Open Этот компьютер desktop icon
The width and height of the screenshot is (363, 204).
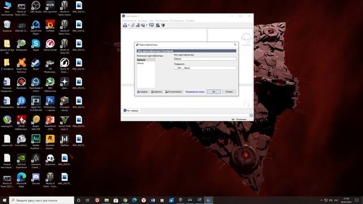(x=7, y=8)
